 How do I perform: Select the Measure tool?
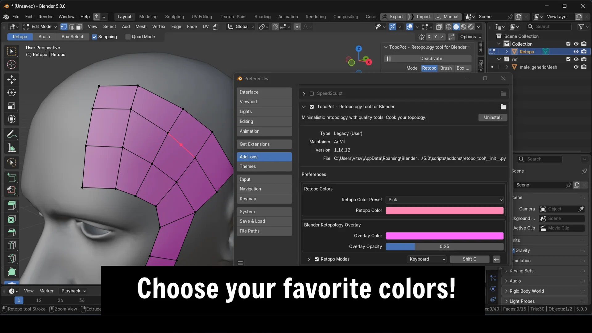[x=12, y=148]
